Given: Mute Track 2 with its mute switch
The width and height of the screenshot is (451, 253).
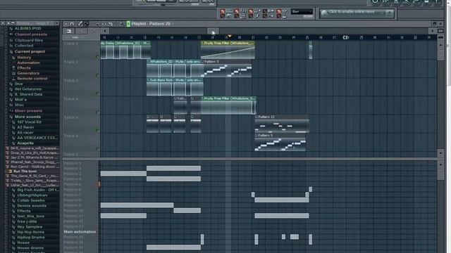Looking at the screenshot, I should pos(97,75).
